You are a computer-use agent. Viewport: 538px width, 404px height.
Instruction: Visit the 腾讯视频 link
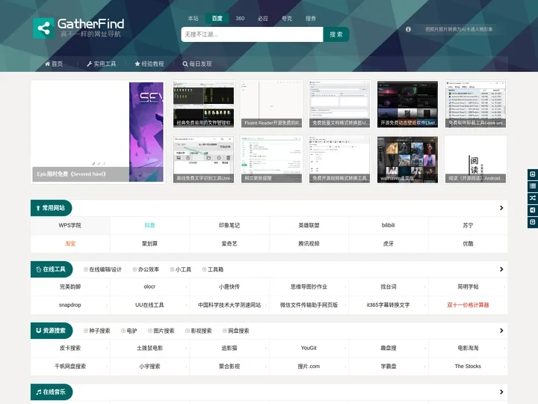coord(309,244)
